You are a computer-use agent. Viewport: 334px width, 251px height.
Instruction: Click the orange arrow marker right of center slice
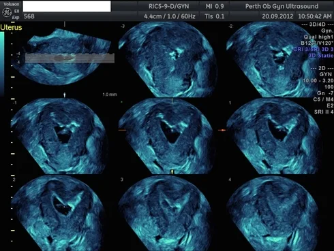(222, 130)
